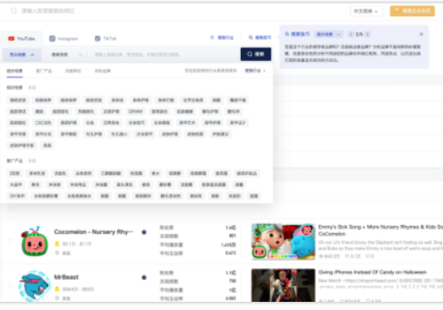
Task: Click the yellow price icon under MrBeast
Action: point(57,289)
